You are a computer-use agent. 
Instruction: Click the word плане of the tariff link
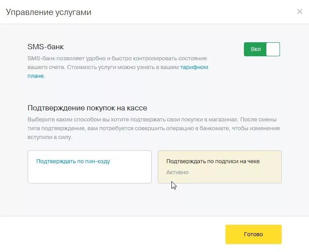[36, 76]
